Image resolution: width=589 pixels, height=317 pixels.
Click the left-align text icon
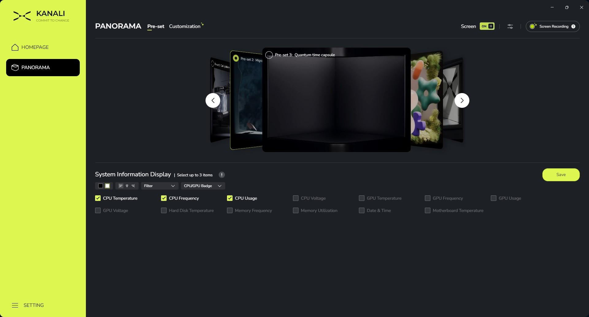click(121, 186)
